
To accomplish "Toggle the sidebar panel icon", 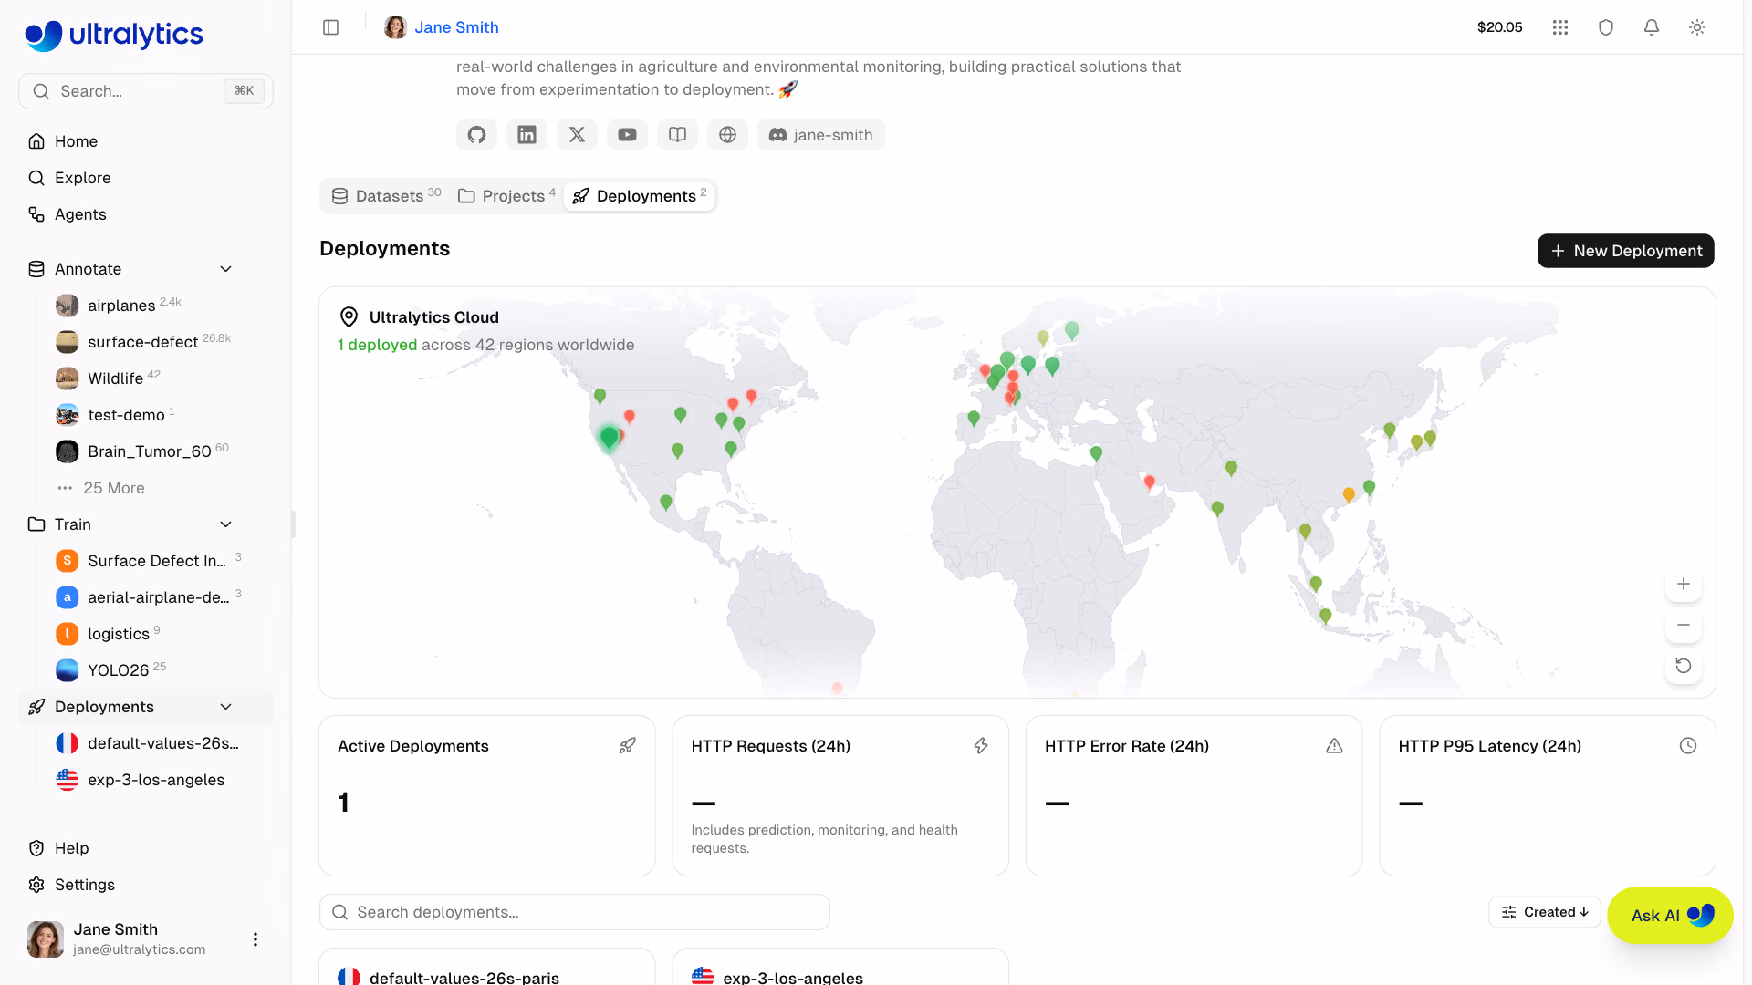I will [331, 27].
